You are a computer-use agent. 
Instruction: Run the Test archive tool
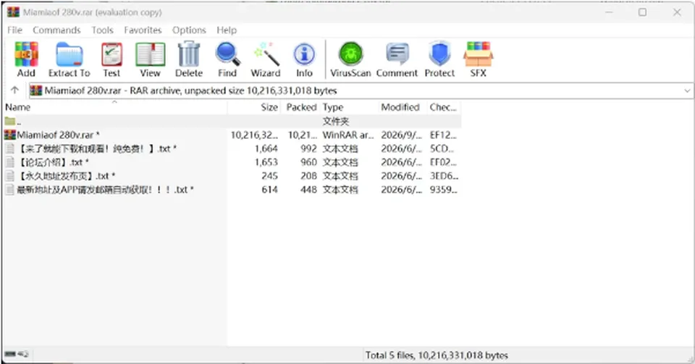111,59
